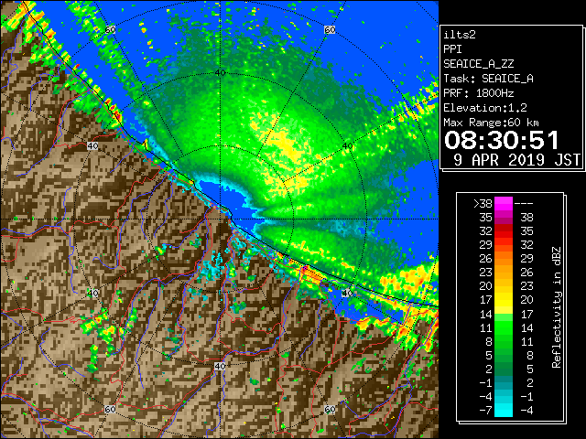Click the '60' range label in the northeast

coord(330,29)
